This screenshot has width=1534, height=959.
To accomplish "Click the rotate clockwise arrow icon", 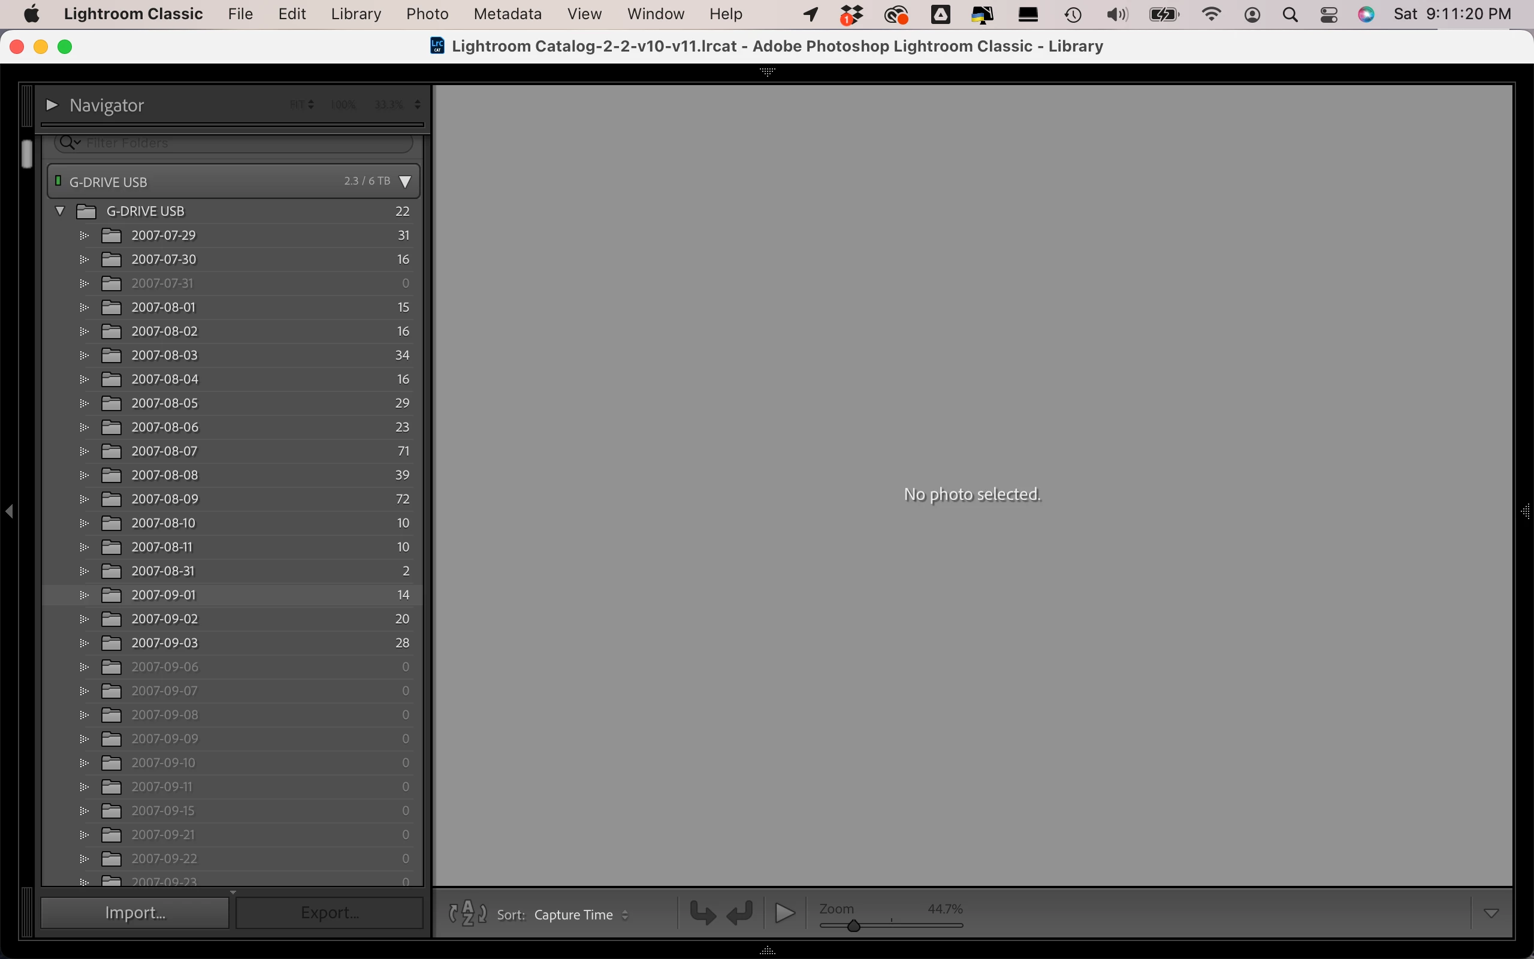I will [741, 913].
